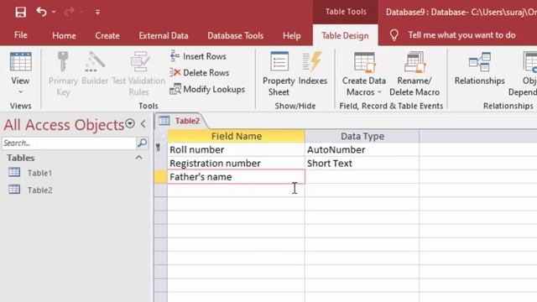Open All Access Objects pane menu arrow
Image resolution: width=537 pixels, height=302 pixels.
tap(130, 123)
